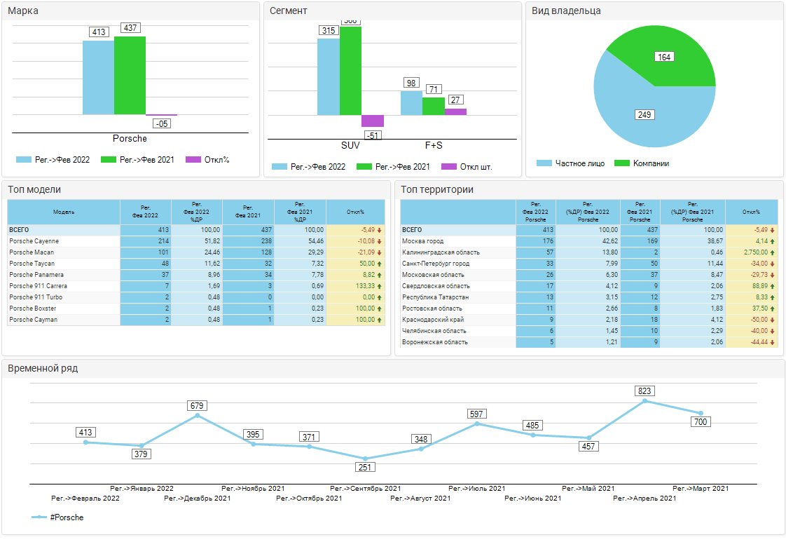
Task: Click red down arrow in Воронежская область row
Action: 773,342
